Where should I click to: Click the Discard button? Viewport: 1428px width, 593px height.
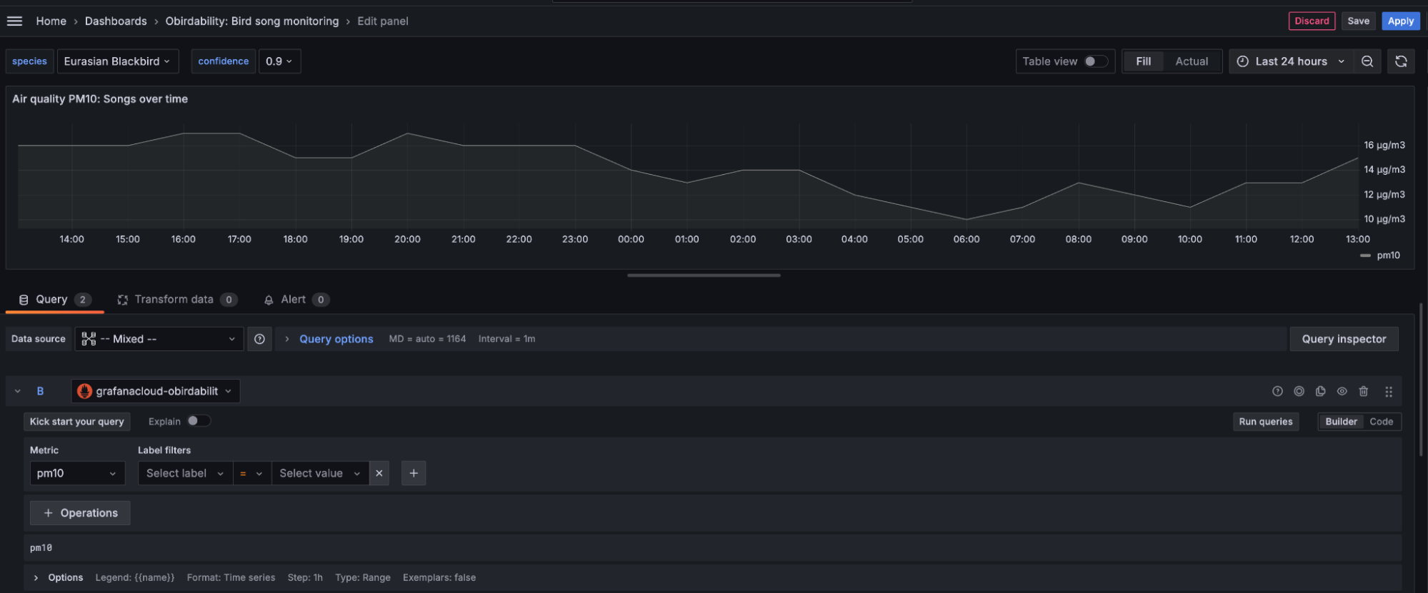[1312, 21]
